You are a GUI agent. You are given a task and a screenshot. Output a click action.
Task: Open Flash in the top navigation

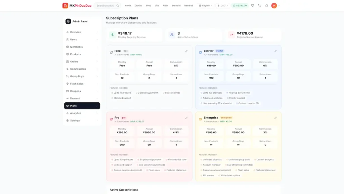tap(166, 5)
